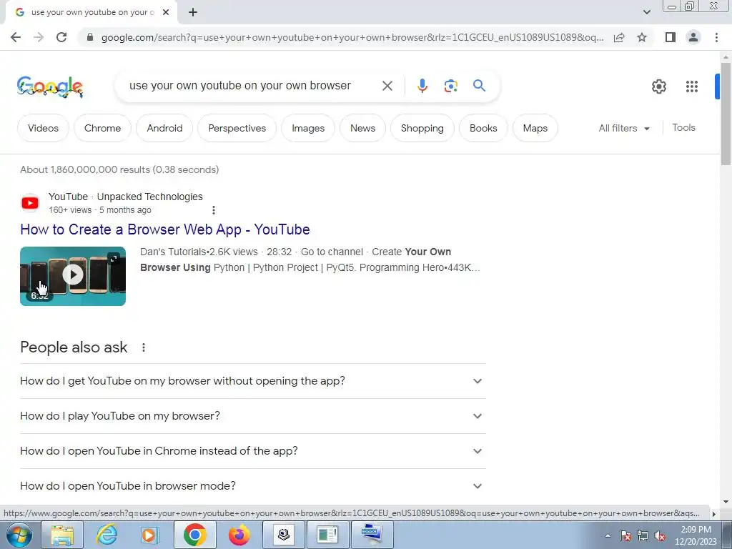Image resolution: width=732 pixels, height=549 pixels.
Task: Open Windows Media Player from taskbar
Action: pyautogui.click(x=150, y=535)
